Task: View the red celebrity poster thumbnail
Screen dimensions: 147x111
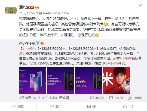Action: point(116,81)
